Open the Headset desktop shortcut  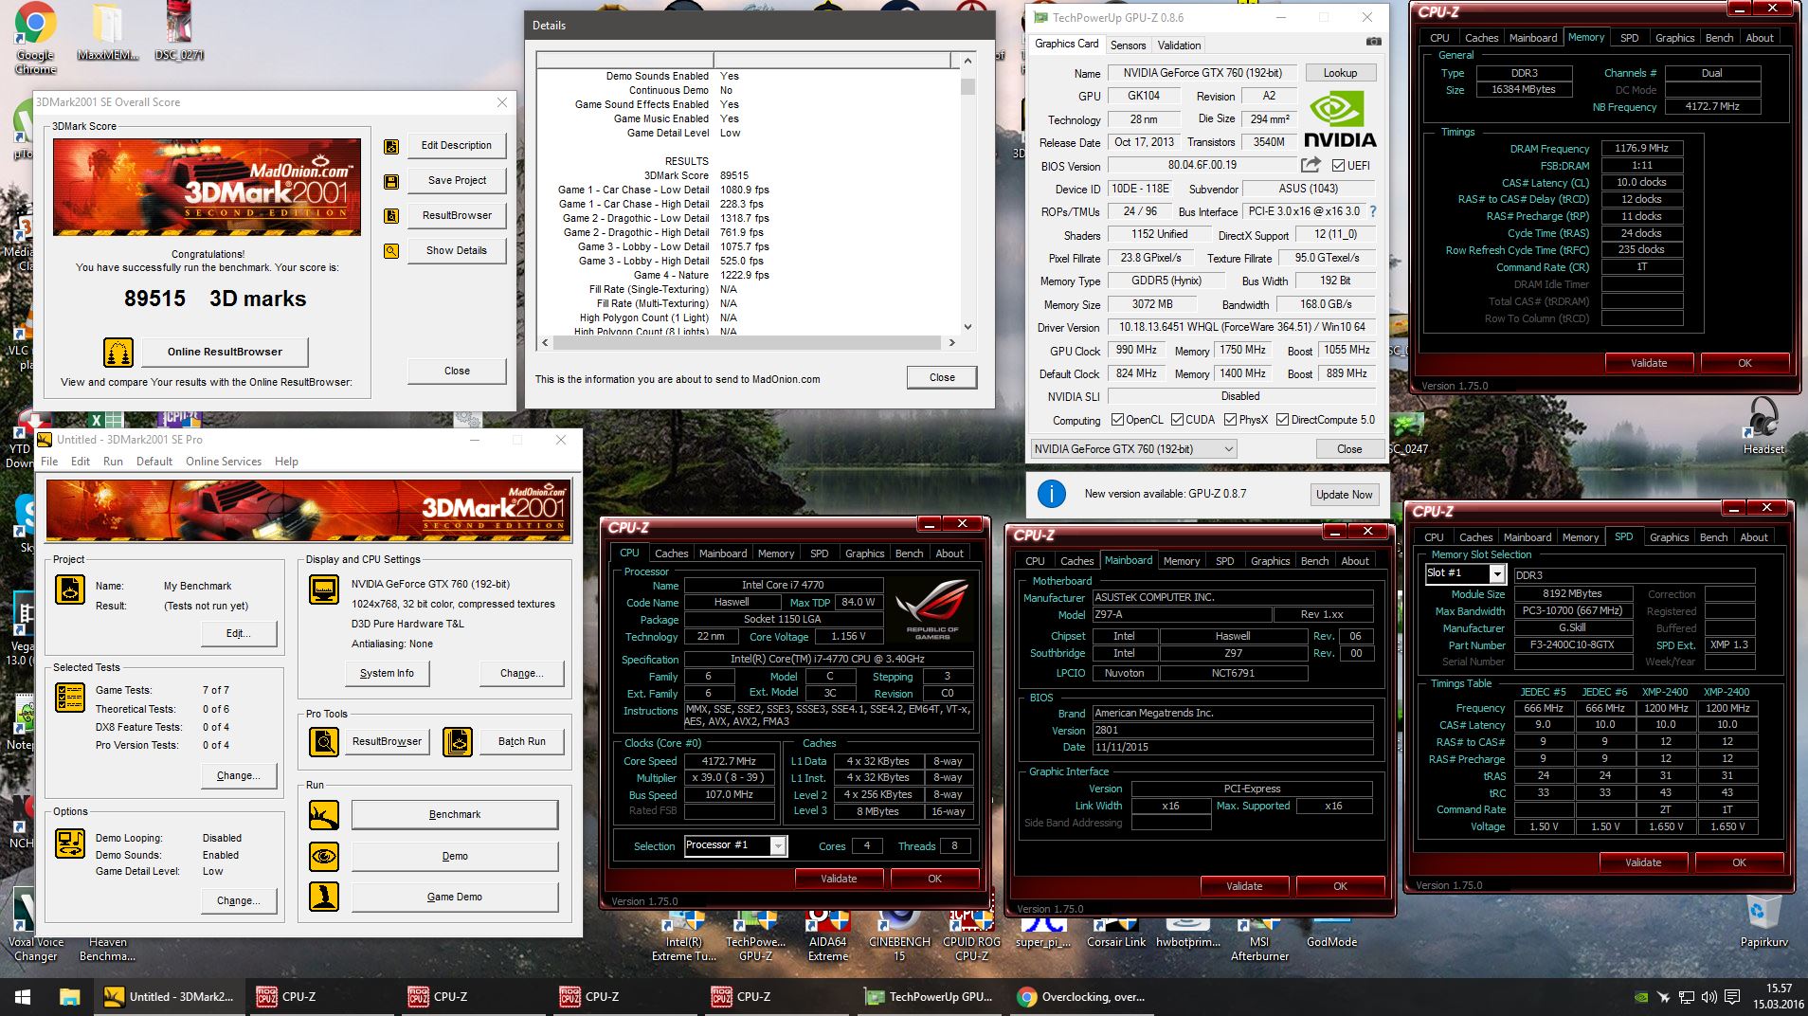(x=1763, y=426)
